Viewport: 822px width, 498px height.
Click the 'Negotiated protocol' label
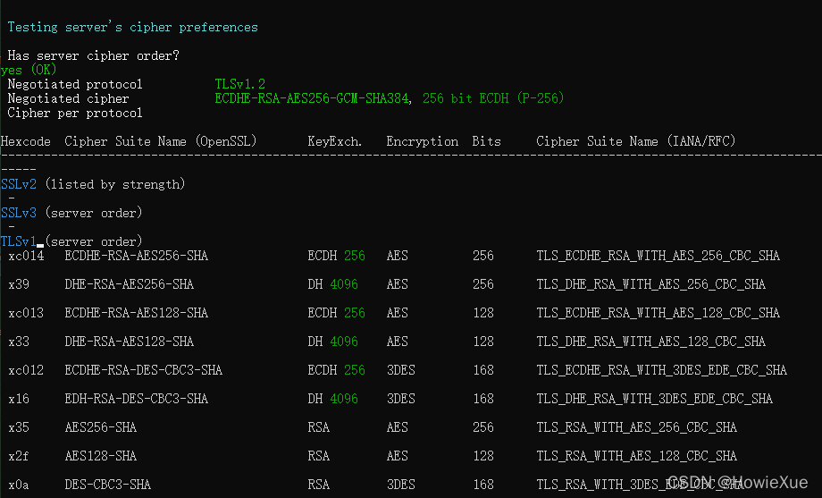(75, 84)
